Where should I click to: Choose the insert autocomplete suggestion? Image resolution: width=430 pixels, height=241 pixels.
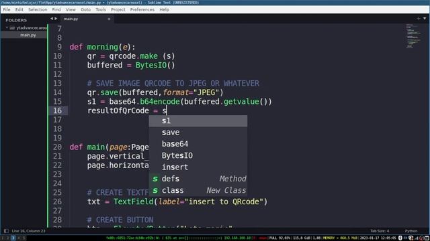(198, 167)
